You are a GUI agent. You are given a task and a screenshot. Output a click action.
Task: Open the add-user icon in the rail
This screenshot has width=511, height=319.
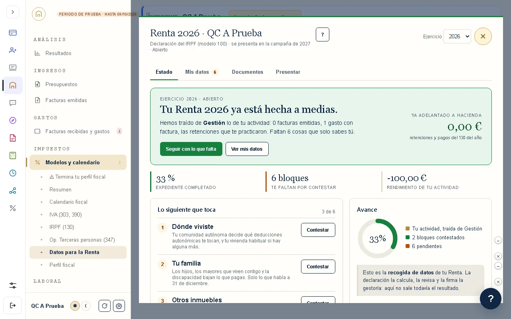click(13, 50)
